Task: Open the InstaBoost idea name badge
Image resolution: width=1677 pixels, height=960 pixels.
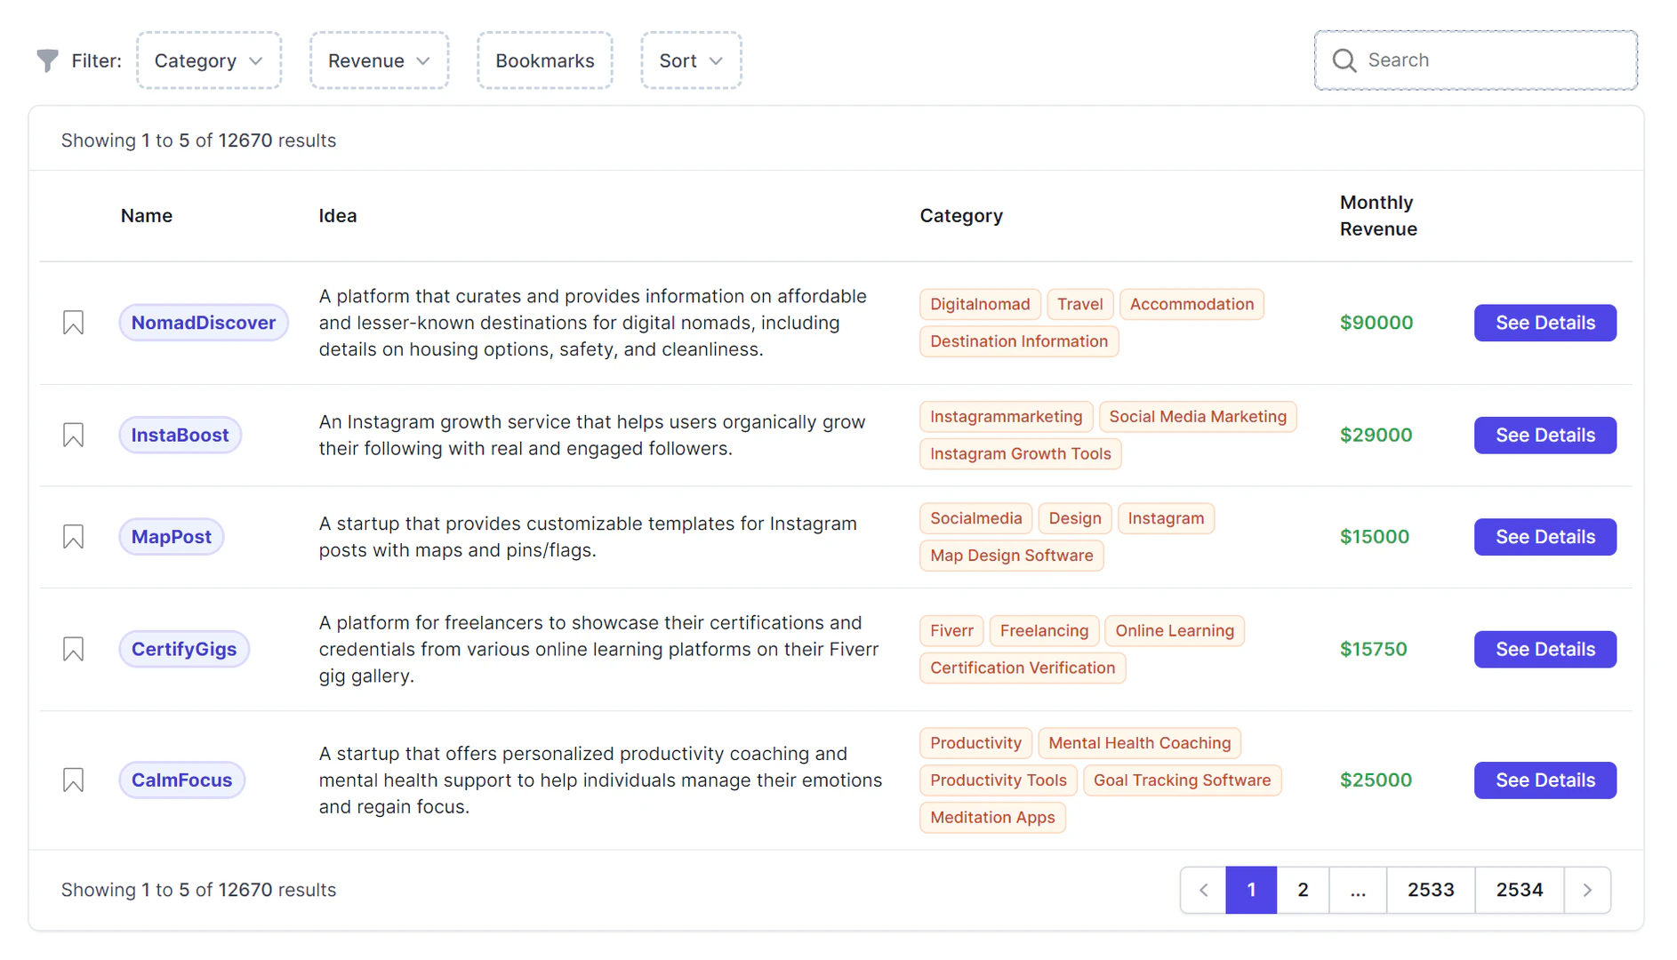Action: tap(181, 435)
